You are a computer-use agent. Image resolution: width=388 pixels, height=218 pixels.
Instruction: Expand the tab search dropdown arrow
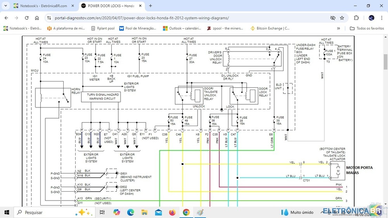[x=5, y=6]
